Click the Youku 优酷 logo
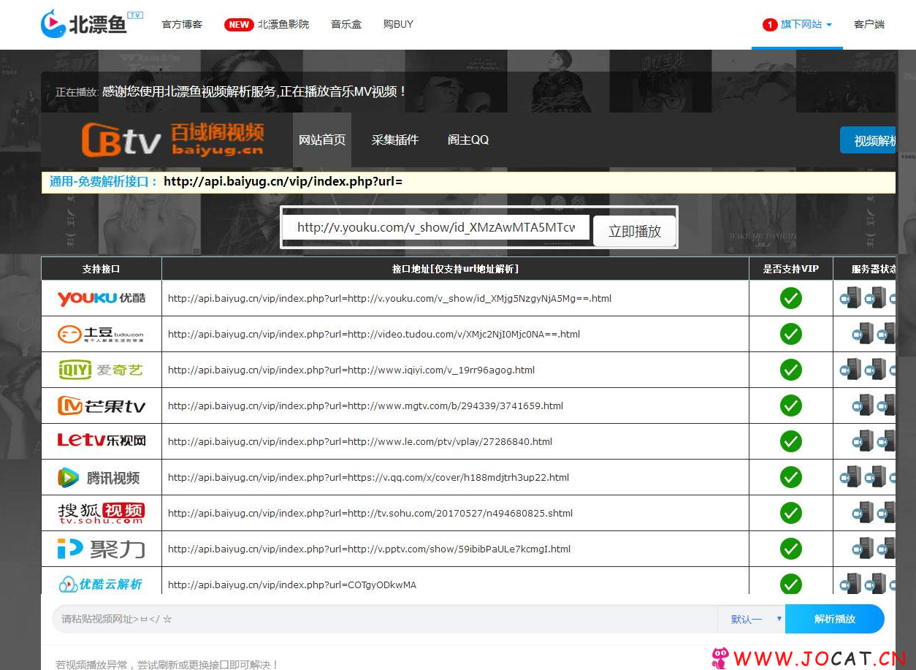 click(102, 298)
